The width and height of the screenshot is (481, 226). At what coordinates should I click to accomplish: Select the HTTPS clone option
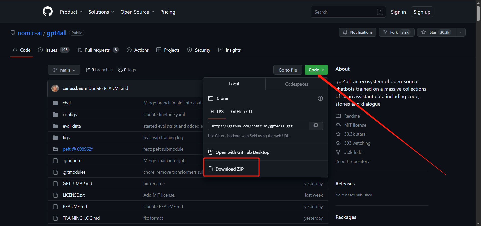click(x=217, y=112)
